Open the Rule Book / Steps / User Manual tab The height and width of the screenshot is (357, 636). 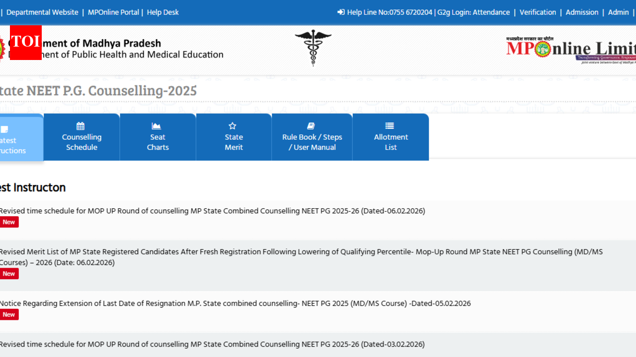312,142
